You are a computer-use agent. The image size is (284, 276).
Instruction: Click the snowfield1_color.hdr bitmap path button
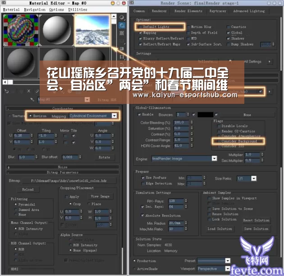pos(69,181)
